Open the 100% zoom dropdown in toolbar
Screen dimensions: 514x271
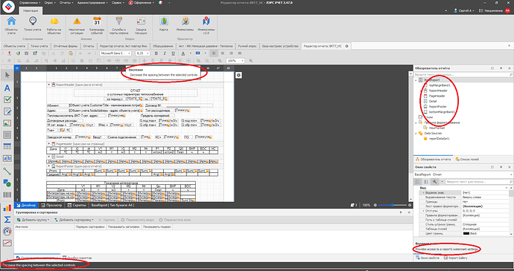pyautogui.click(x=235, y=61)
